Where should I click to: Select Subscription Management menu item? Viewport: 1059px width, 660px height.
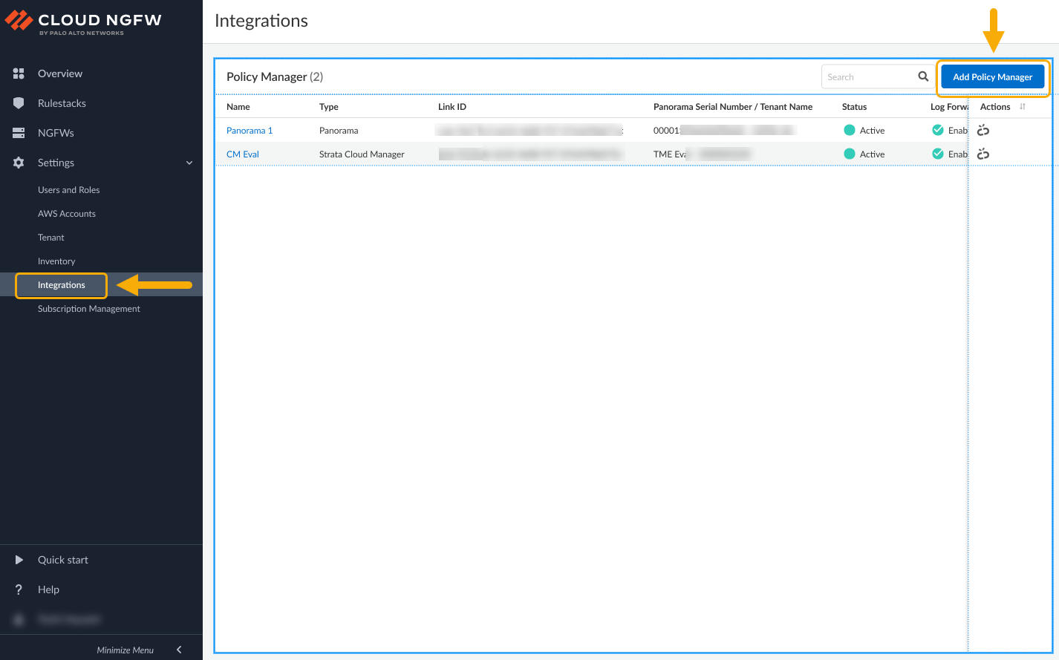tap(89, 309)
